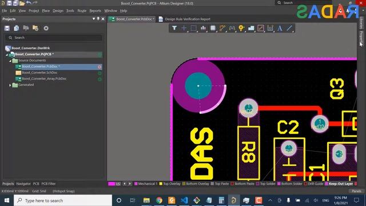Click the Panels button in status bar
Viewport: 366px width, 206px height.
tap(356, 191)
